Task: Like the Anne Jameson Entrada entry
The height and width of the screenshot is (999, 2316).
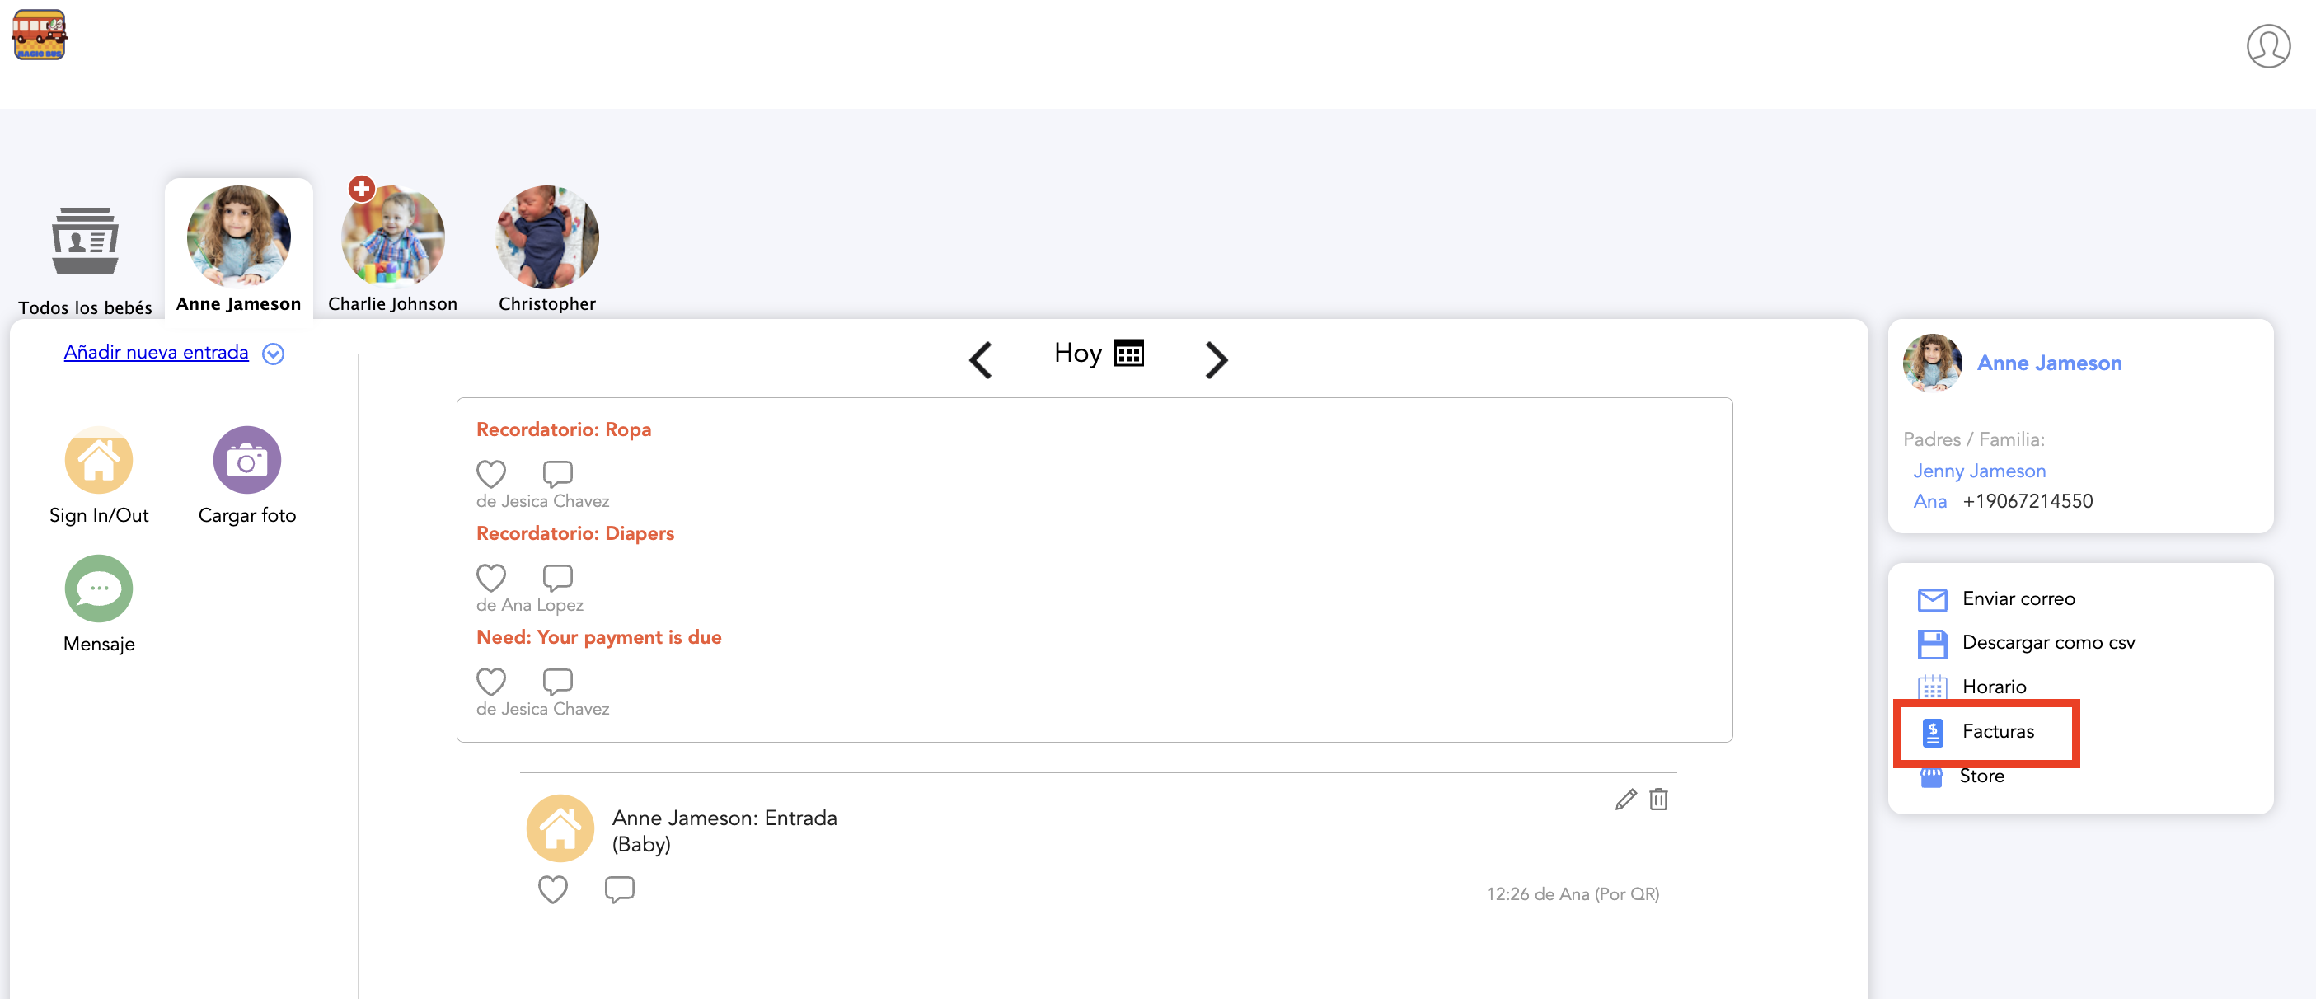Action: tap(552, 889)
